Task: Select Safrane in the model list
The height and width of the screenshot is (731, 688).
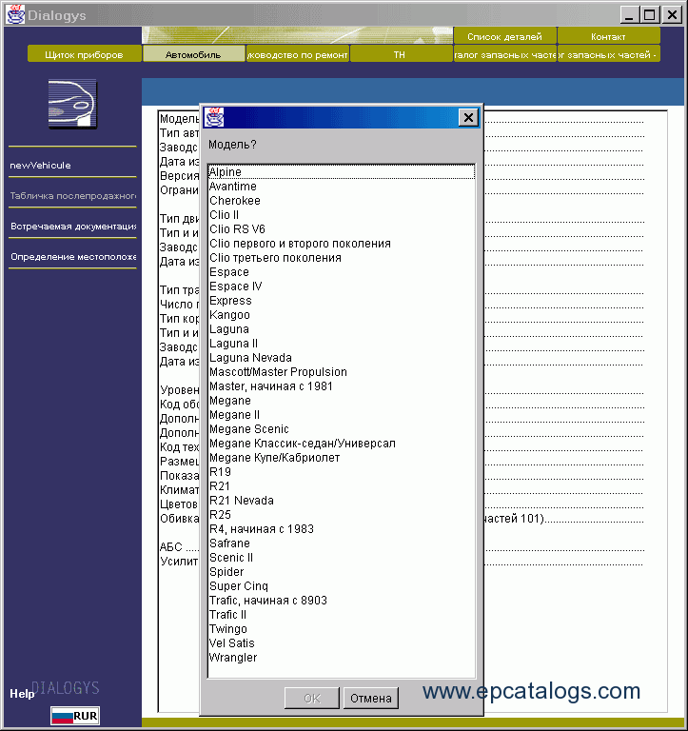Action: pos(342,543)
